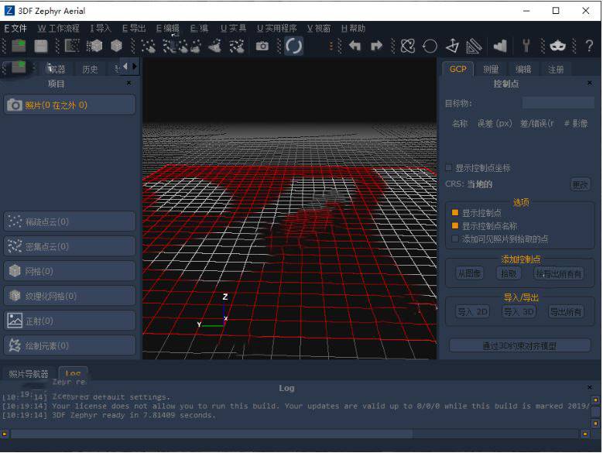Click the small project icon above left panel
The width and height of the screenshot is (603, 453).
(x=19, y=67)
